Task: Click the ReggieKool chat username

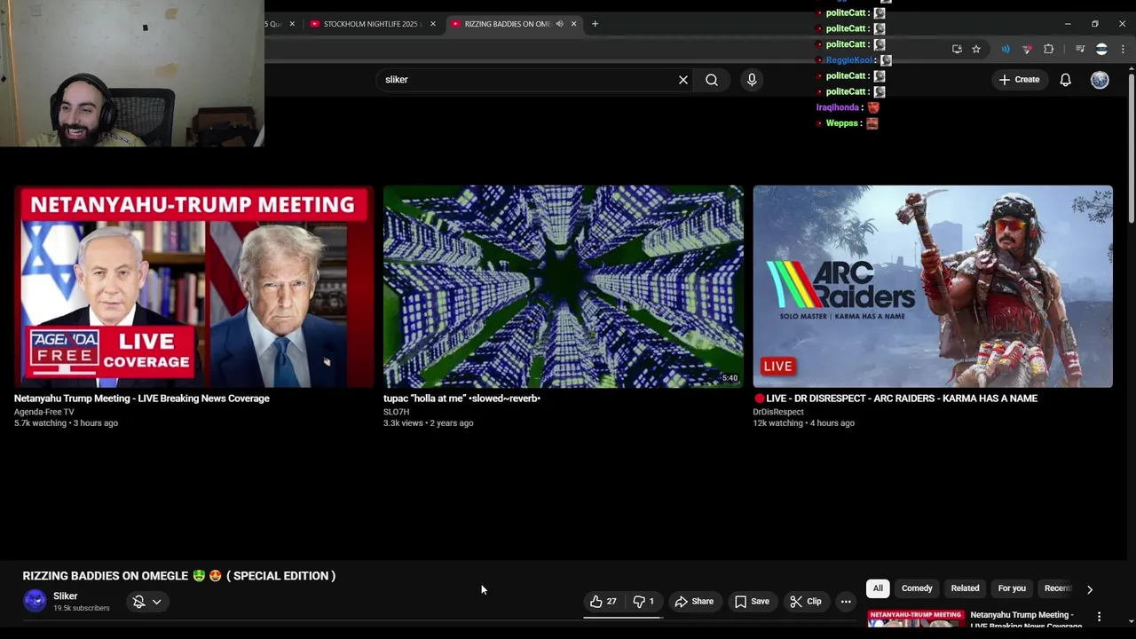Action: coord(849,60)
